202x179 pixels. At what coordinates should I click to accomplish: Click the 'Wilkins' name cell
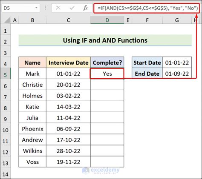click(x=32, y=151)
